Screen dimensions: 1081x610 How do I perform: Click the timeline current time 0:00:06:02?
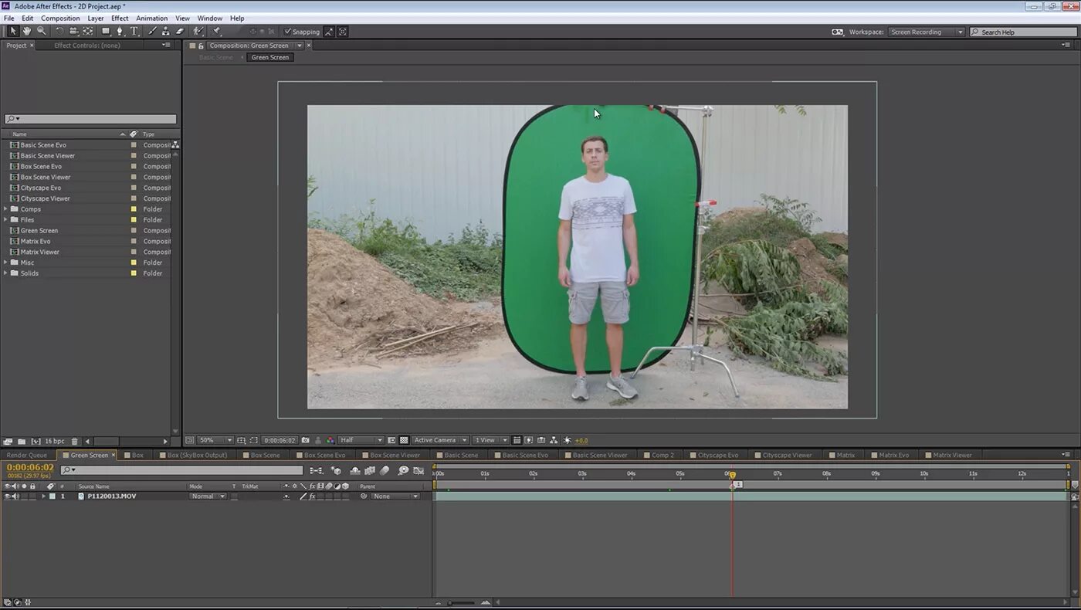click(30, 467)
